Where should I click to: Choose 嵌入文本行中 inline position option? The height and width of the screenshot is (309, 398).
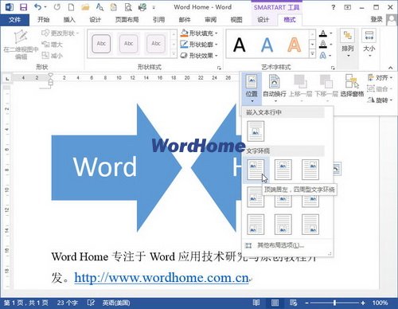click(x=256, y=131)
